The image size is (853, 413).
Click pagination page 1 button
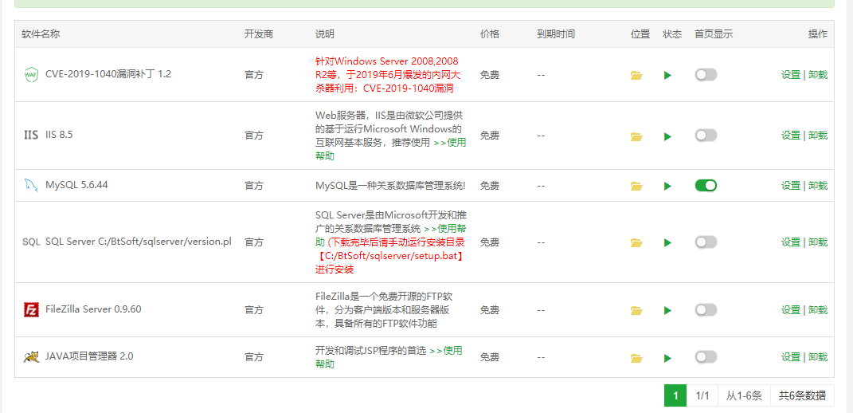click(x=675, y=395)
